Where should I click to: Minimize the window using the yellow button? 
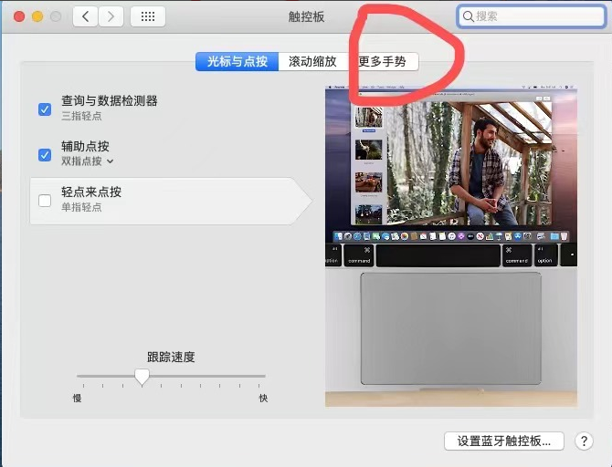[37, 16]
